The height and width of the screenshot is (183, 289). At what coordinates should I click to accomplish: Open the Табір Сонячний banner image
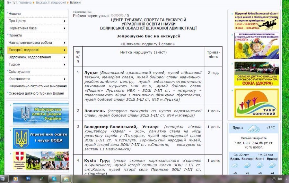coord(257,103)
